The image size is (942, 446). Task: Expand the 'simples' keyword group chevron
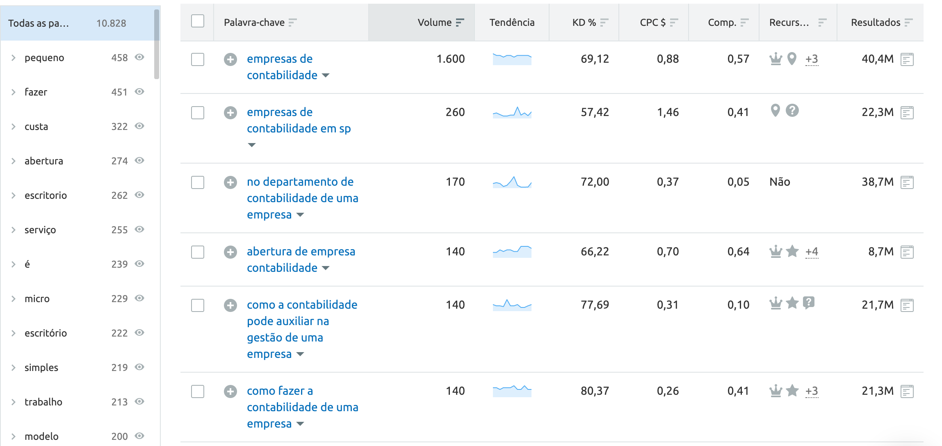tap(14, 368)
